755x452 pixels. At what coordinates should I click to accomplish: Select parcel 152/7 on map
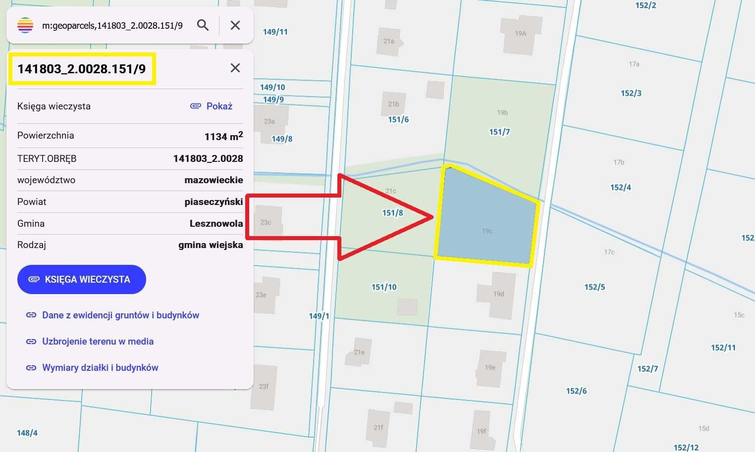(647, 369)
